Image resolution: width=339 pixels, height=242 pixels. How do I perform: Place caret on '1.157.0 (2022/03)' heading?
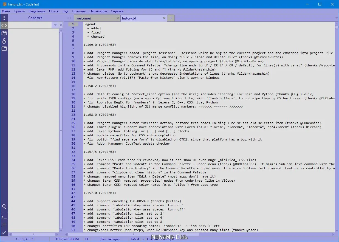click(100, 193)
